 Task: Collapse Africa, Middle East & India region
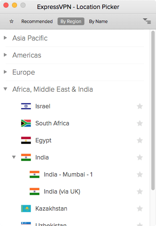pyautogui.click(x=6, y=89)
